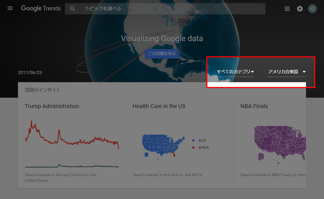Click the 2017/06/23 date marker
The height and width of the screenshot is (199, 324).
pos(30,72)
